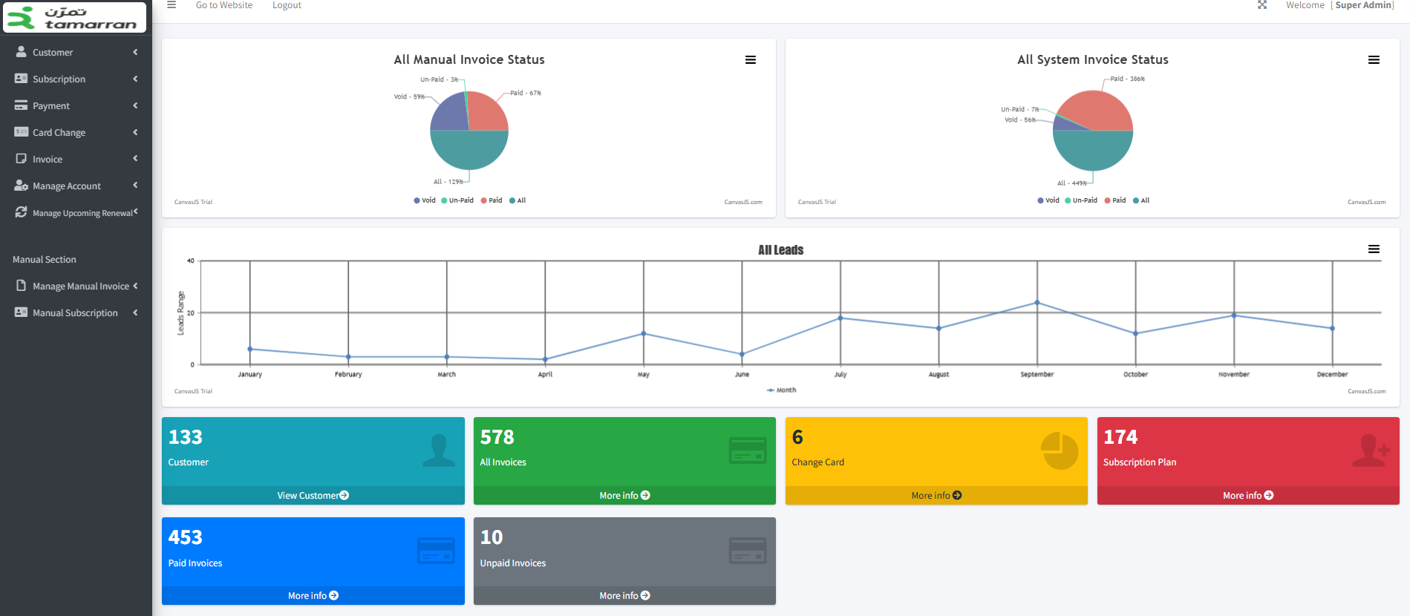Expand the Customer menu chevron
This screenshot has height=616, width=1410.
click(x=135, y=52)
